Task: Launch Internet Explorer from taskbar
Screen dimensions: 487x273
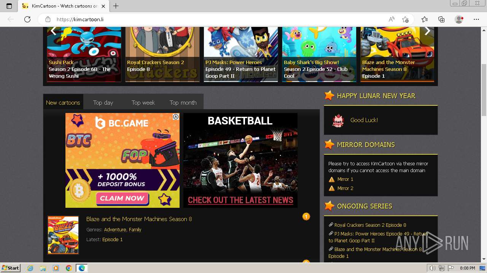Action: (x=30, y=268)
